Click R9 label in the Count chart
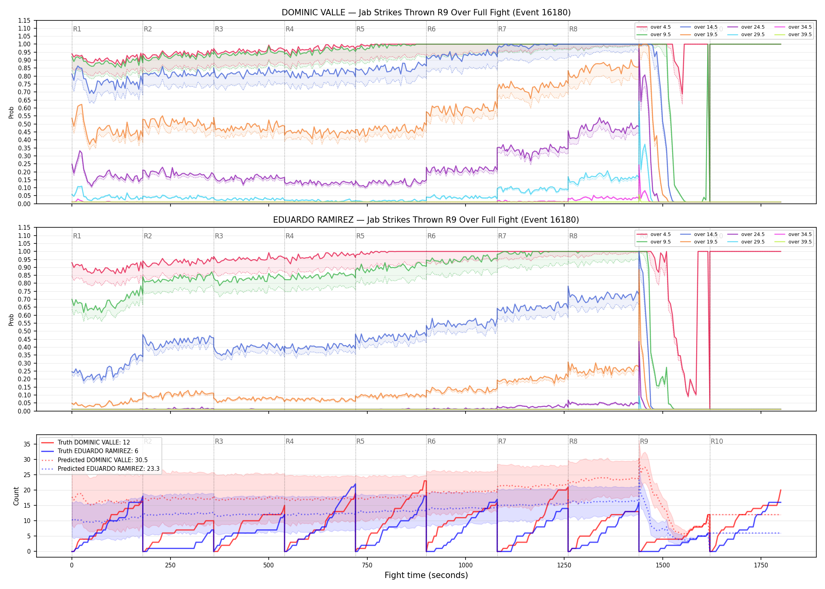Image resolution: width=825 pixels, height=589 pixels. tap(644, 441)
